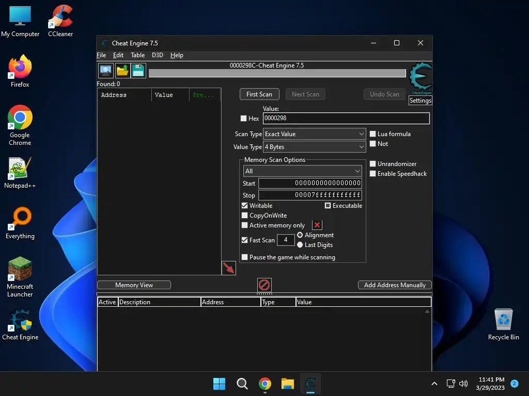
Task: Click the scan progress bar
Action: click(x=277, y=73)
